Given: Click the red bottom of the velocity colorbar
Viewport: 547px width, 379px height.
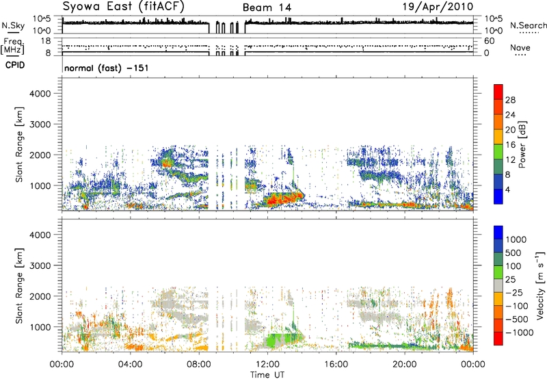Looking at the screenshot, I should point(498,339).
